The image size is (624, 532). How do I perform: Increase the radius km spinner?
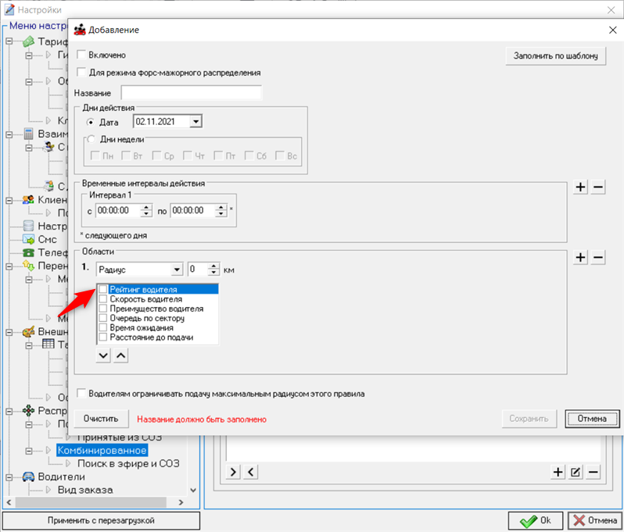coord(214,266)
